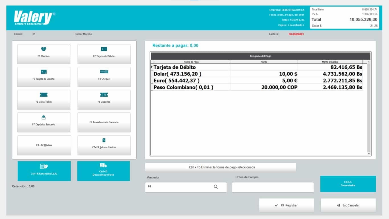Open Descuentos y Flete truck button
Viewport: 389px width, 219px height.
click(103, 166)
